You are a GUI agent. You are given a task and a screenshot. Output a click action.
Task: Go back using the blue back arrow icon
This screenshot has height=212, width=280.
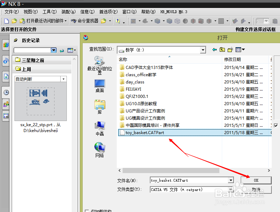(x=214, y=49)
